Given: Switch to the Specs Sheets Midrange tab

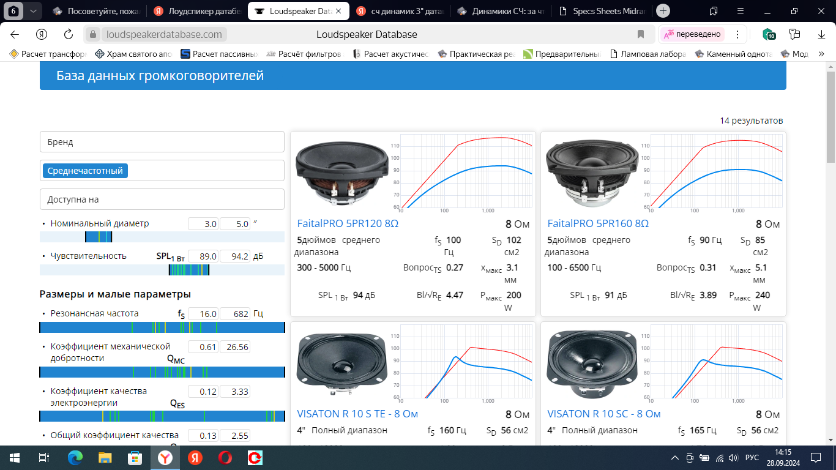Looking at the screenshot, I should 601,11.
